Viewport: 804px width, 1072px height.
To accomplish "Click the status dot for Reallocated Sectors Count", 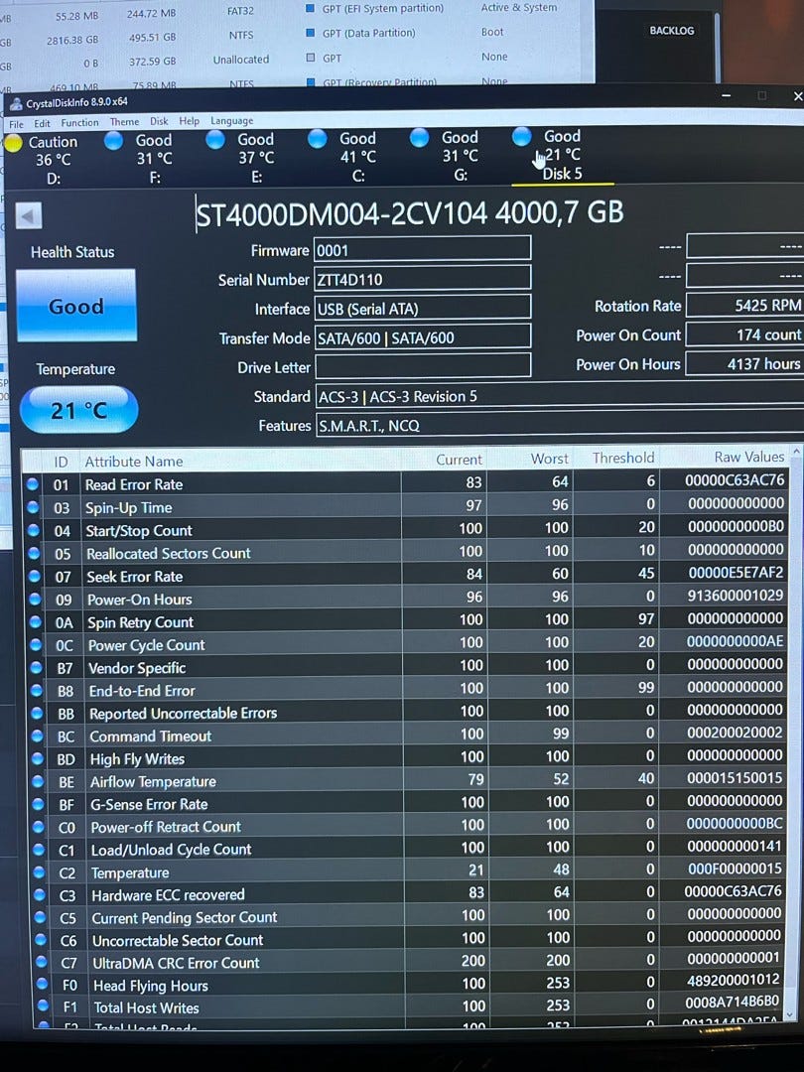I will click(x=34, y=553).
